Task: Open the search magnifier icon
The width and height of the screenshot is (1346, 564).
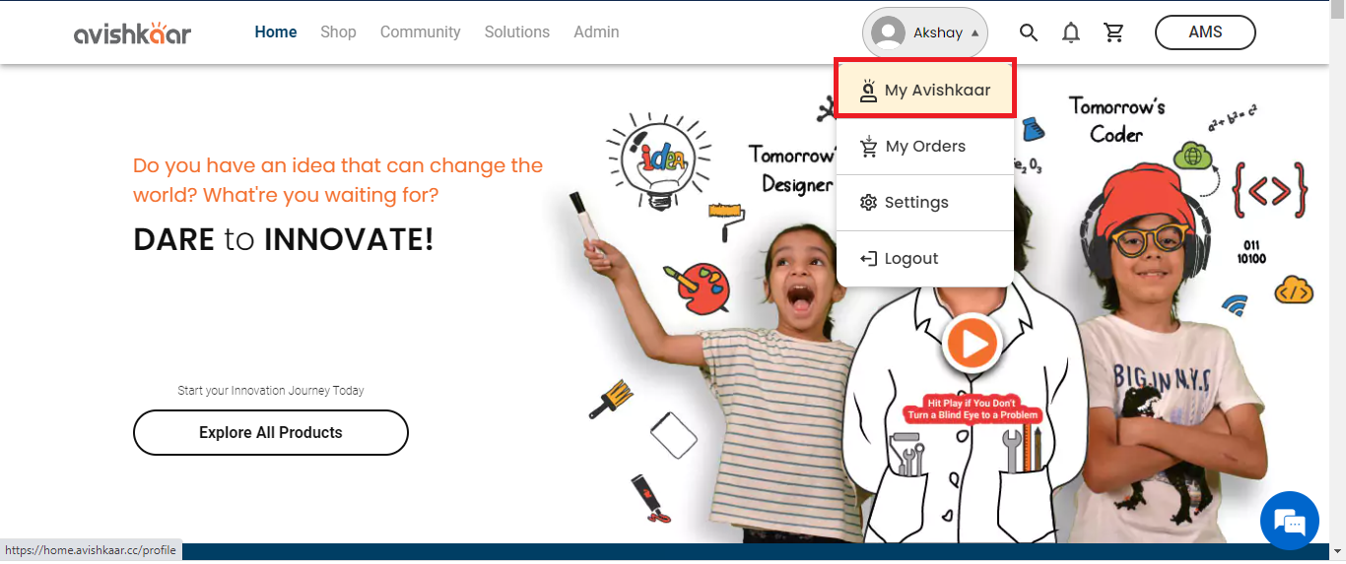Action: (x=1028, y=32)
